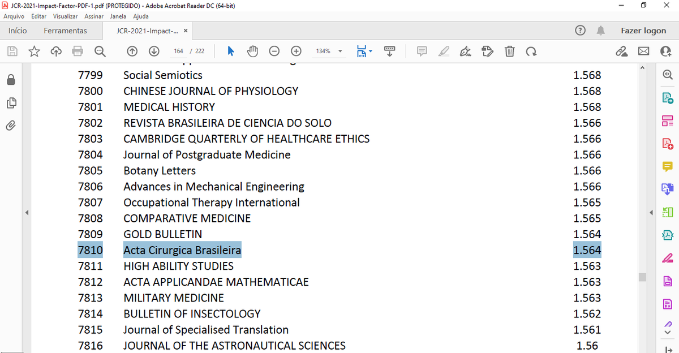The width and height of the screenshot is (679, 353).
Task: Print the document
Action: [78, 51]
